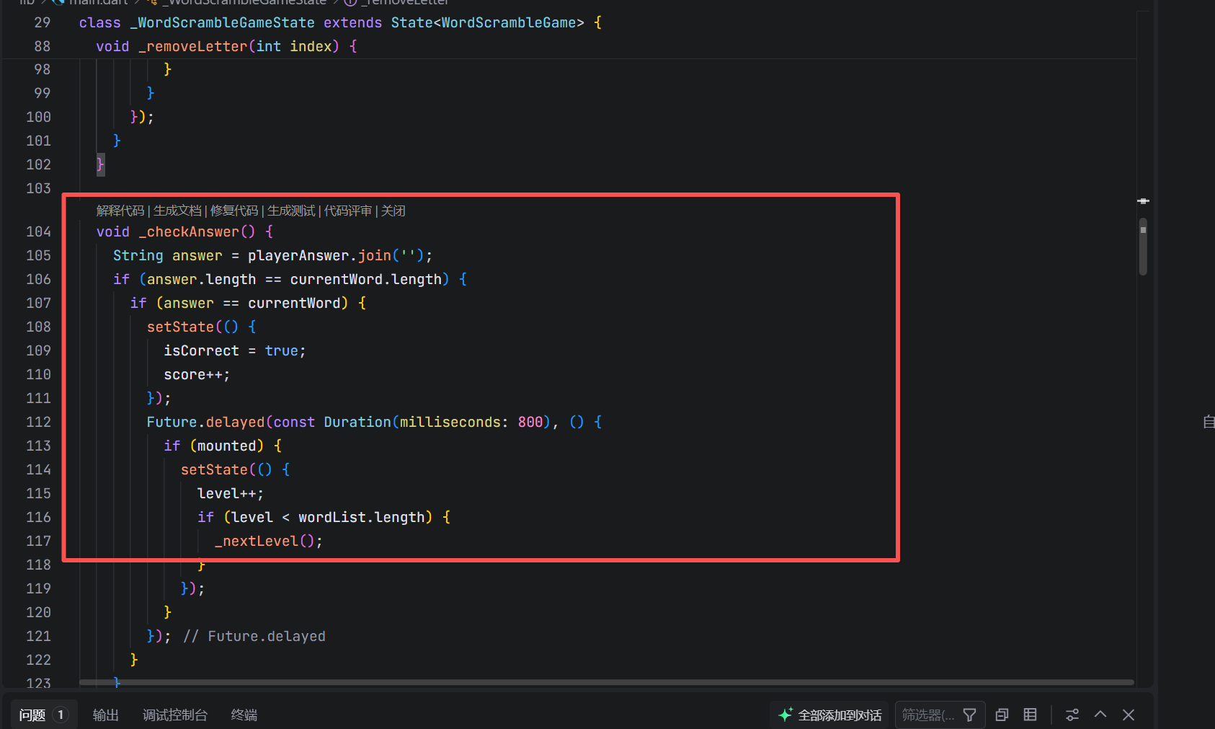Open the panel settings sliders icon
The image size is (1215, 729).
coord(1072,715)
